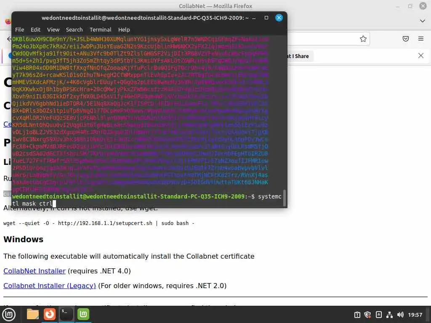Minimize the terminal window
The height and width of the screenshot is (323, 431).
[254, 18]
